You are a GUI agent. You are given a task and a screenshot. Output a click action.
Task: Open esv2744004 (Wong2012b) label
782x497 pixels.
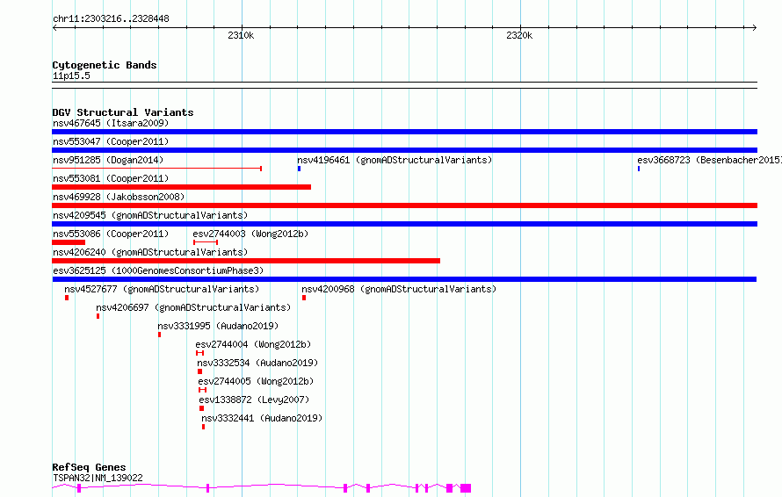(253, 344)
